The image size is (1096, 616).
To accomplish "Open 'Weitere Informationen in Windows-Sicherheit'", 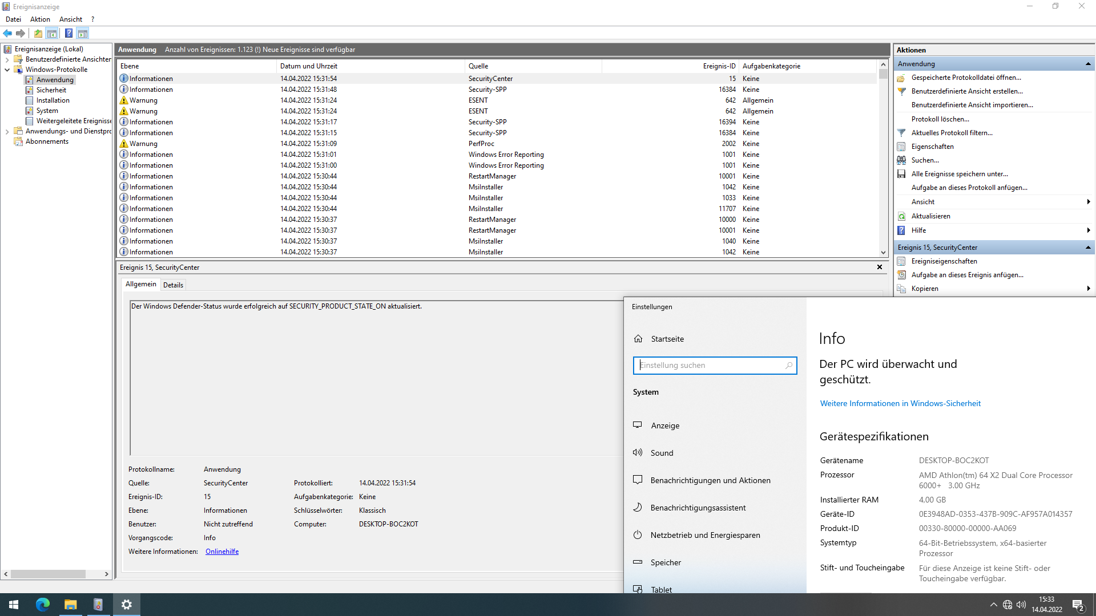I will pos(900,403).
